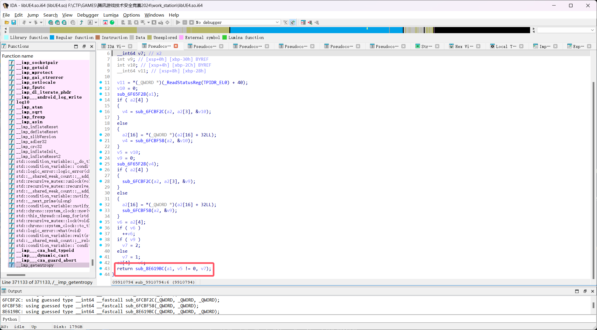Open the jump back history dropdown arrow
This screenshot has height=330, width=597.
30,22
